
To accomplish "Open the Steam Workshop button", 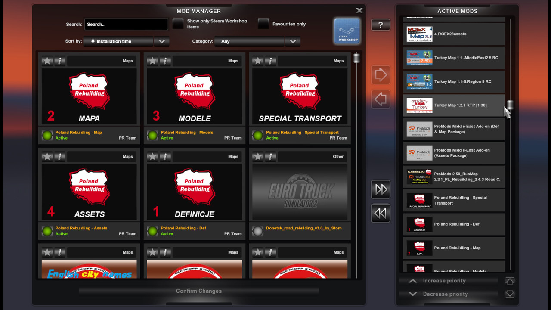I will tap(347, 31).
